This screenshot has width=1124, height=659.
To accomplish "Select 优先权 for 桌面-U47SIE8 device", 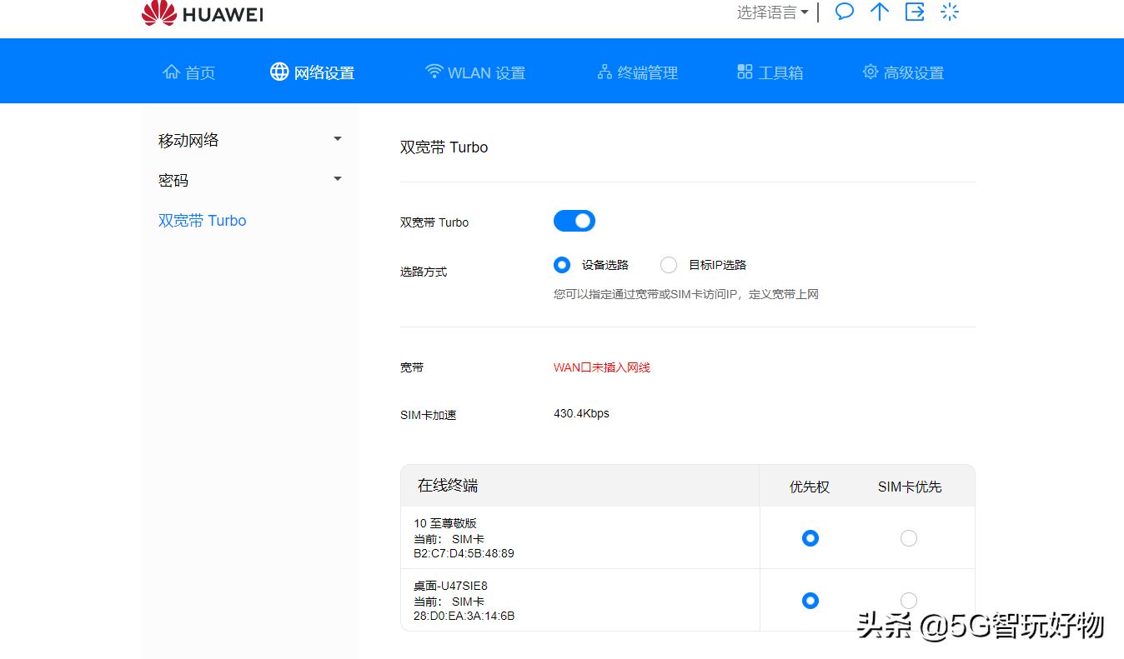I will click(810, 601).
